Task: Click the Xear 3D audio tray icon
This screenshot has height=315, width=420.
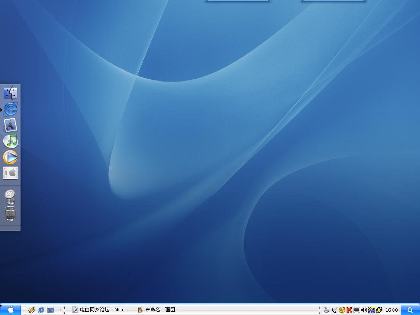Action: tap(372, 310)
